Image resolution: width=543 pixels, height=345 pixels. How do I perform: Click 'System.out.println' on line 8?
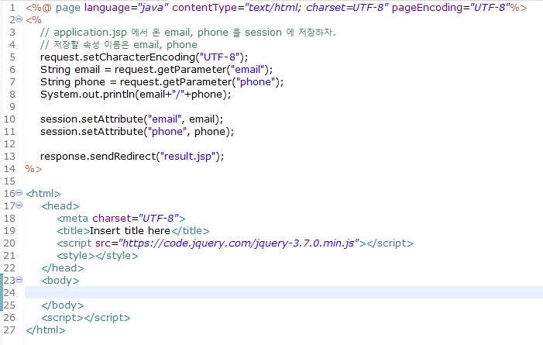coord(88,95)
